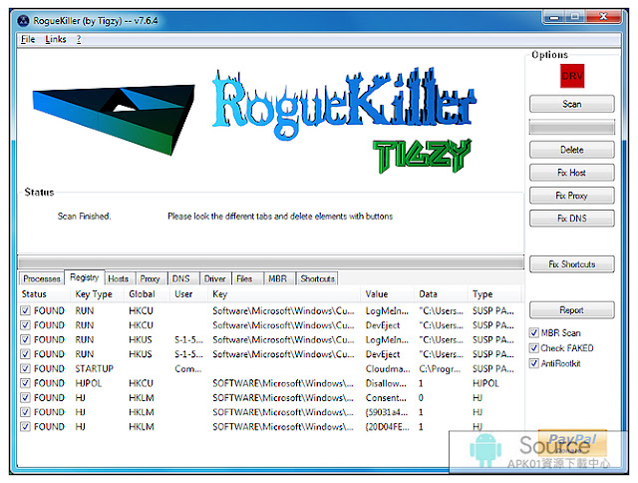The width and height of the screenshot is (638, 483).
Task: Open the Shortcuts tab
Action: pyautogui.click(x=317, y=279)
